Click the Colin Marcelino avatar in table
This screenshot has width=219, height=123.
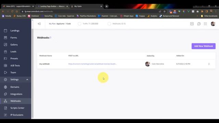pos(147,64)
